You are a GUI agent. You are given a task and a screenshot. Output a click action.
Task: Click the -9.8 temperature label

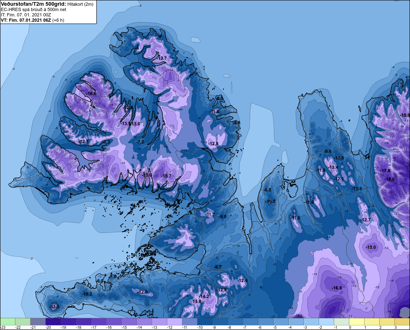tap(223, 216)
